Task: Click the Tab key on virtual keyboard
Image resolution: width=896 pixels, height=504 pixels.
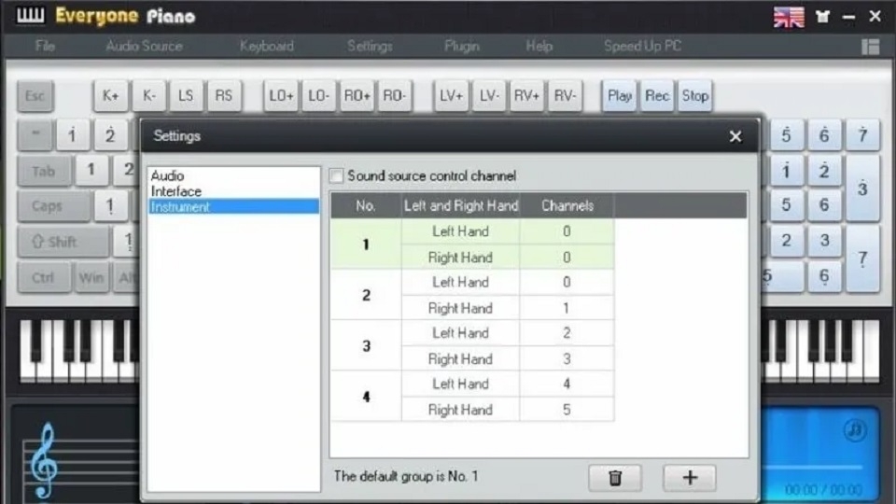Action: coord(44,170)
